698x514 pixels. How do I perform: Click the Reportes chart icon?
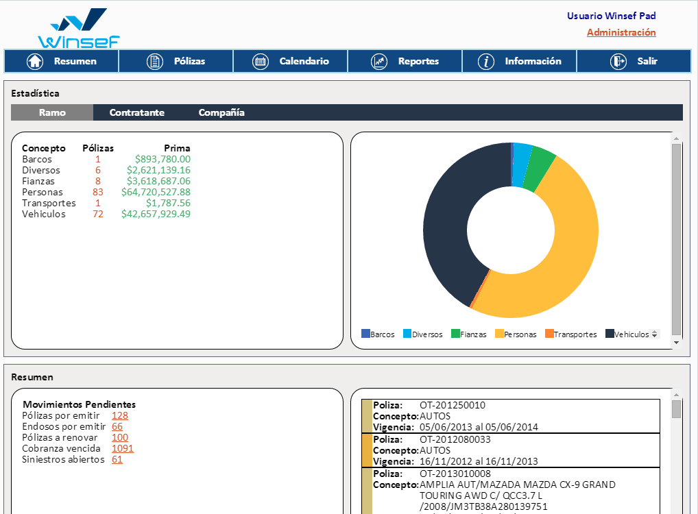(x=379, y=61)
